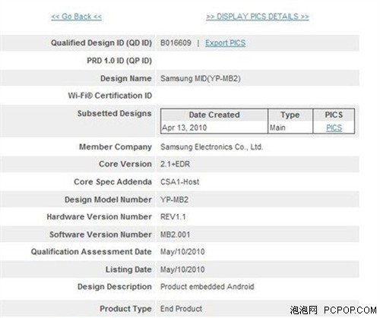Select the Samsung MID(YP-MB2) design name
This screenshot has height=318, width=380.
pos(201,78)
